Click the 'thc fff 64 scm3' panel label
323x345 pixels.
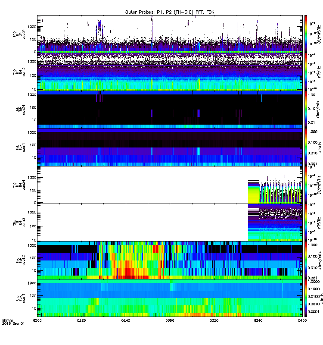pos(19,223)
